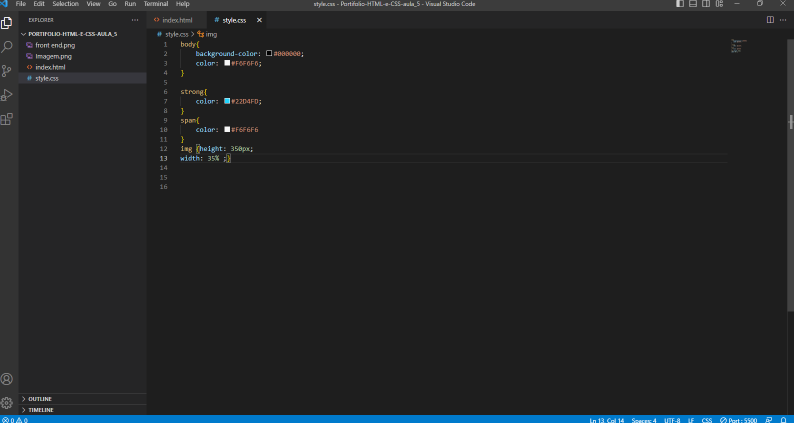Click the "background-color" property text
The width and height of the screenshot is (794, 423).
coord(226,54)
